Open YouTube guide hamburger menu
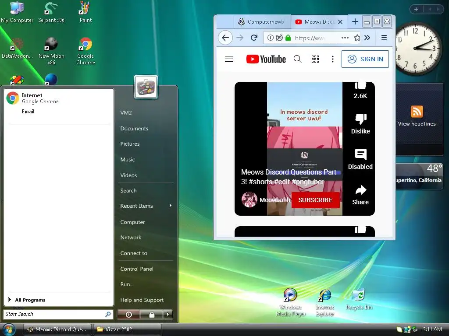Image resolution: width=449 pixels, height=336 pixels. 229,59
